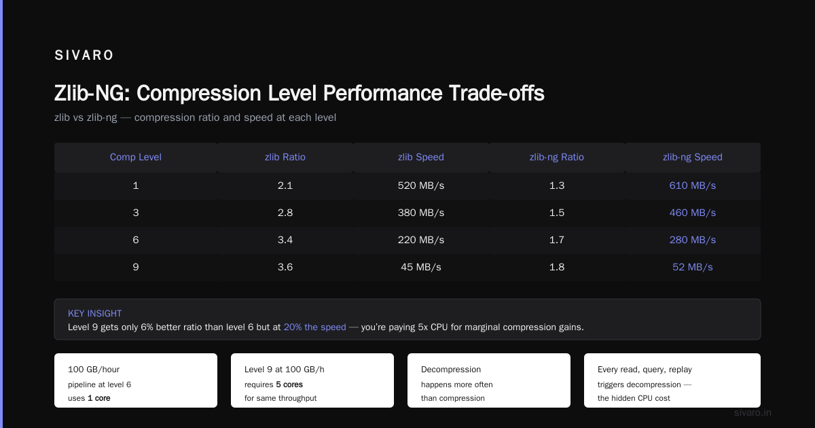815x428 pixels.
Task: Select the compression level 9 row
Action: [407, 267]
